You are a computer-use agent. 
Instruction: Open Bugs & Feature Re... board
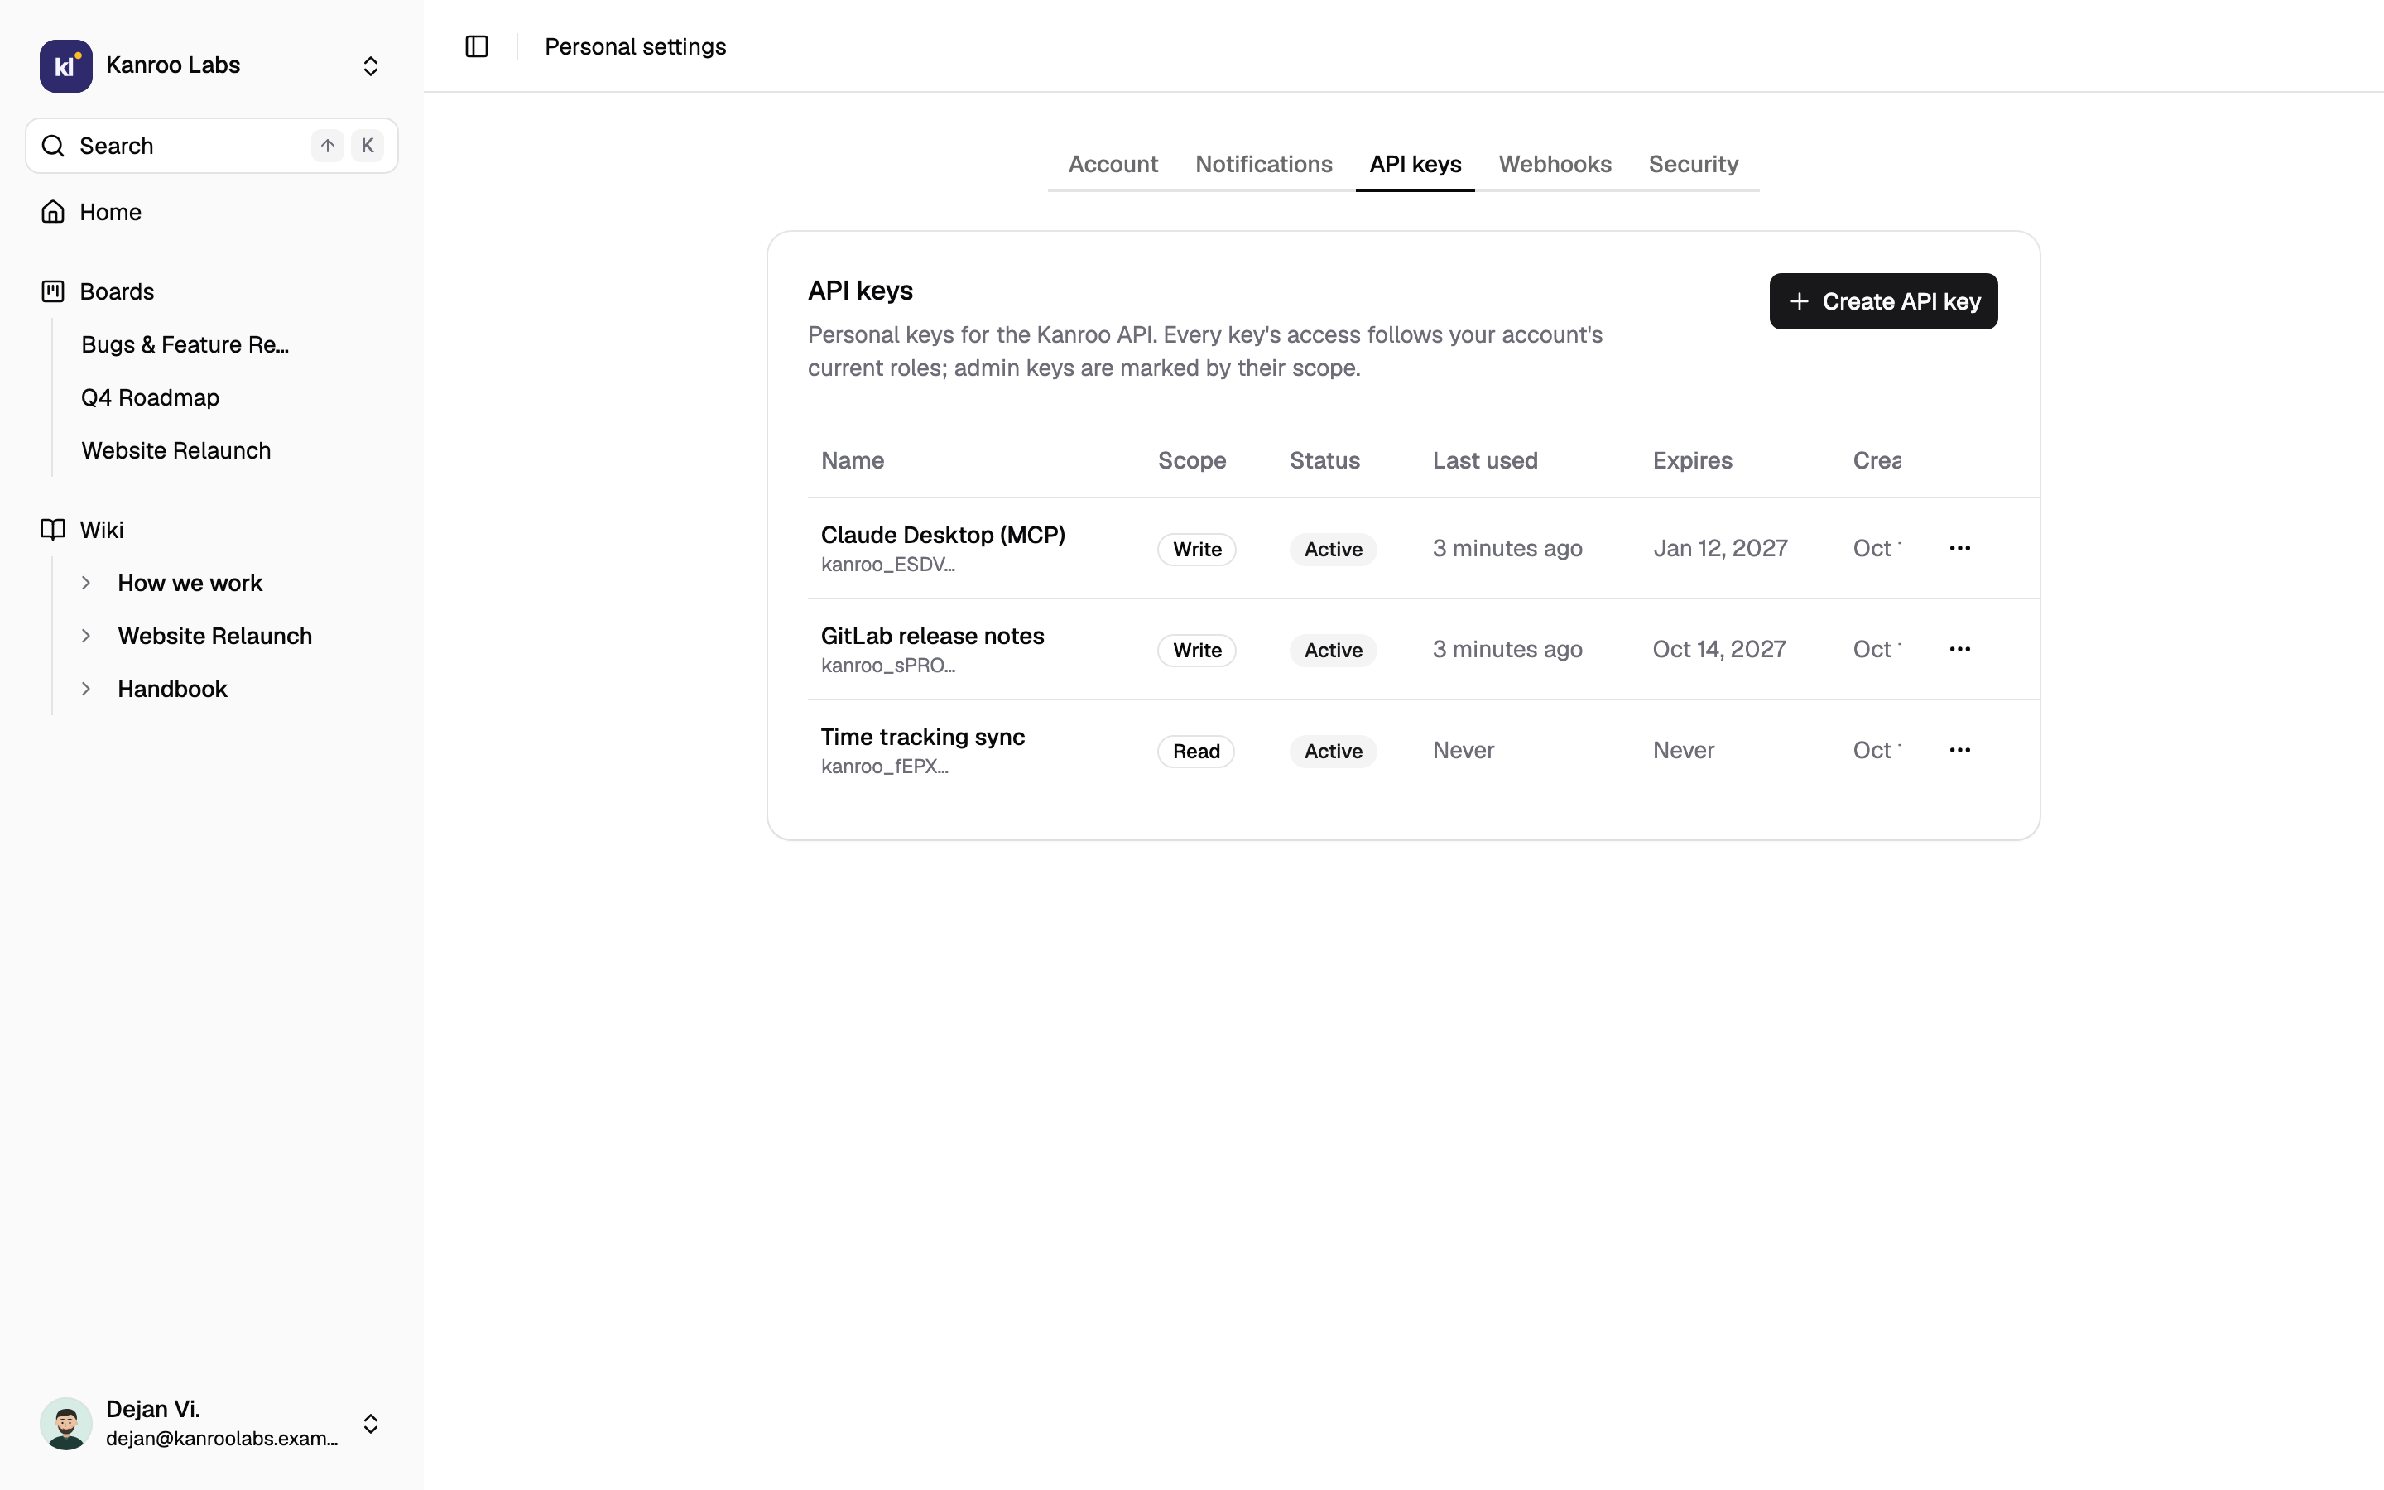coord(185,345)
